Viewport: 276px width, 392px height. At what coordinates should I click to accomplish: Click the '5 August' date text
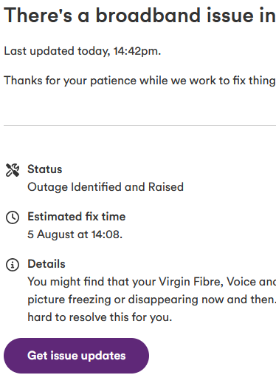(51, 234)
